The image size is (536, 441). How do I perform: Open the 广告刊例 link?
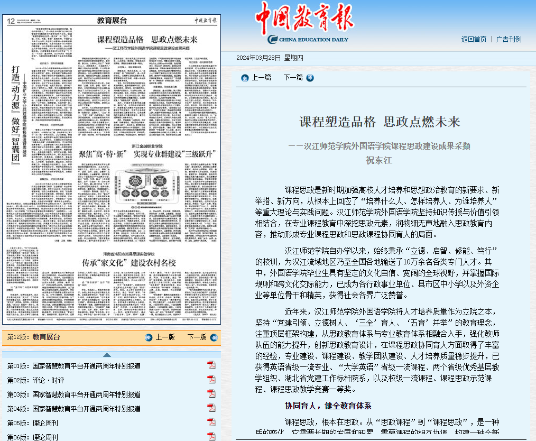pos(509,39)
